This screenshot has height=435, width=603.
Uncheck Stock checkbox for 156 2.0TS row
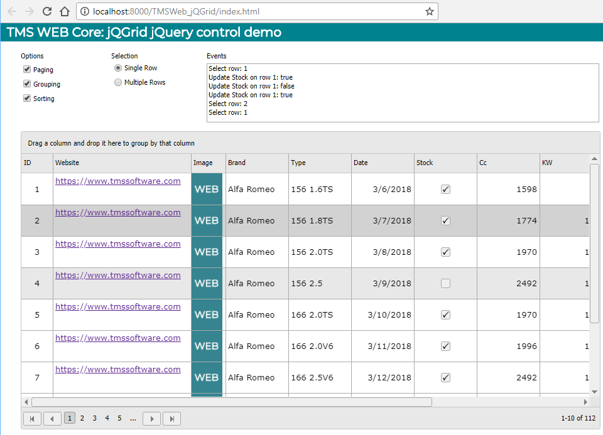tap(445, 252)
